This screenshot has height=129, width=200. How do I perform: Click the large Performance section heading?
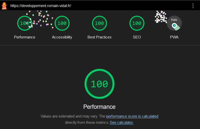coord(99,107)
